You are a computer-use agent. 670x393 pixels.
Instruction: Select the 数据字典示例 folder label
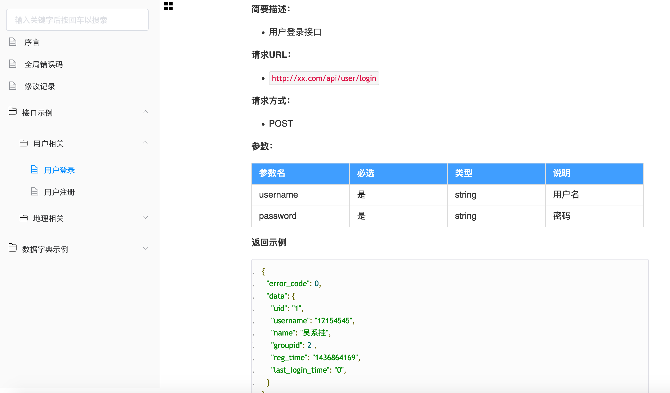coord(45,249)
